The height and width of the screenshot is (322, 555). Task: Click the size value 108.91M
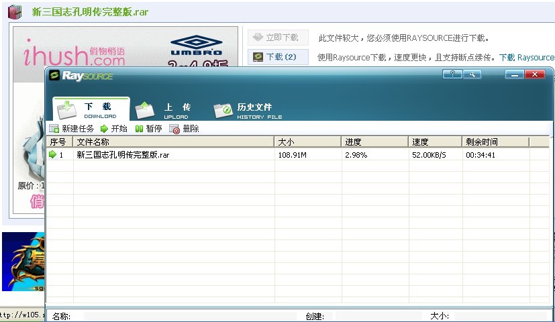pyautogui.click(x=293, y=155)
